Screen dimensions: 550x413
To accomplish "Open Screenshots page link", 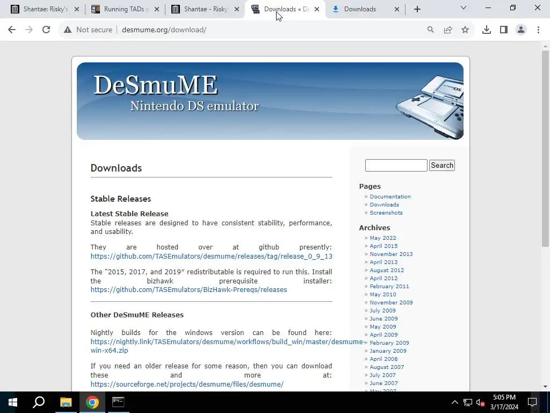I will click(x=386, y=213).
